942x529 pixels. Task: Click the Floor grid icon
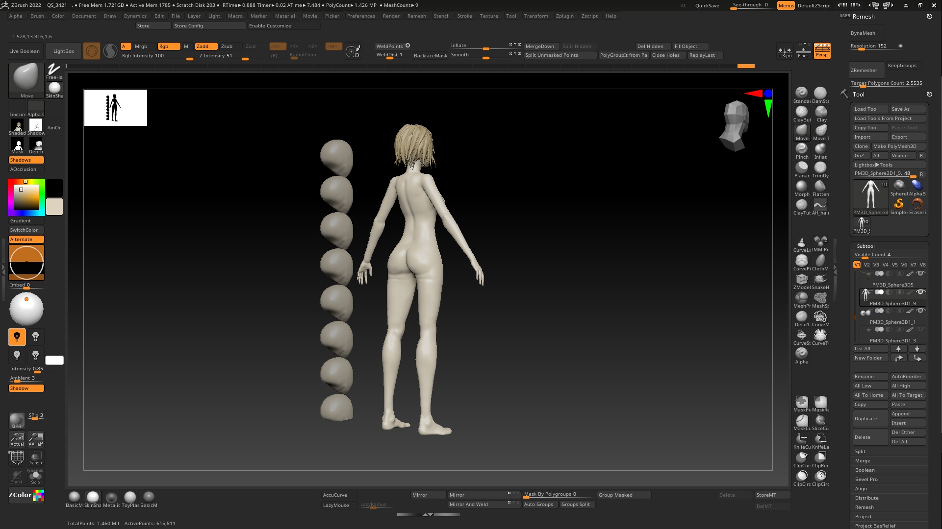pos(803,51)
